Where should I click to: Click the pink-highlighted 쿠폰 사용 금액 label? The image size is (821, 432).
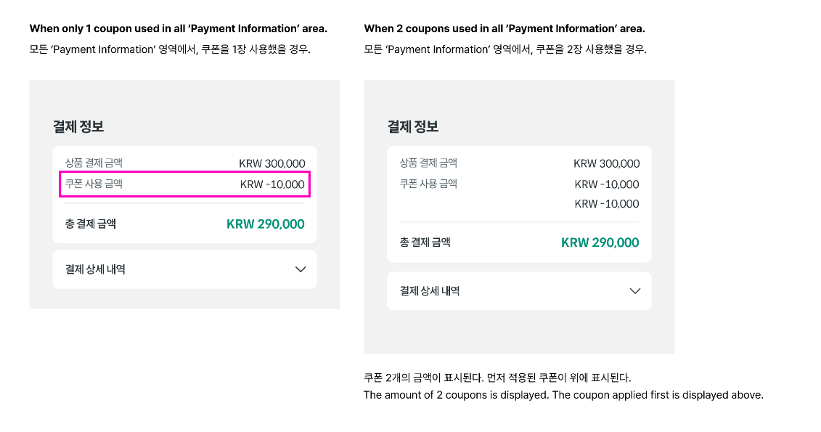(94, 184)
